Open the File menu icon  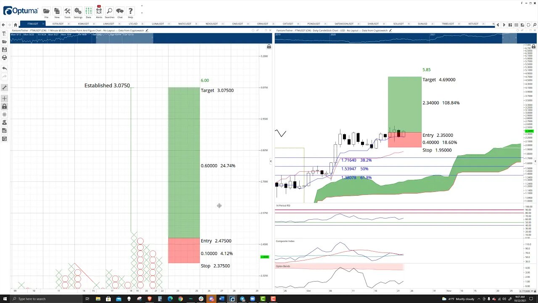46,11
